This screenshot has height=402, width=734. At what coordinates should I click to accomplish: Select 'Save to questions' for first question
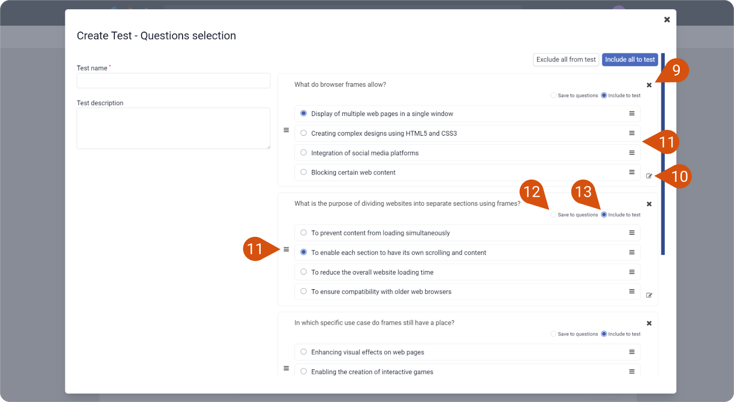coord(554,95)
